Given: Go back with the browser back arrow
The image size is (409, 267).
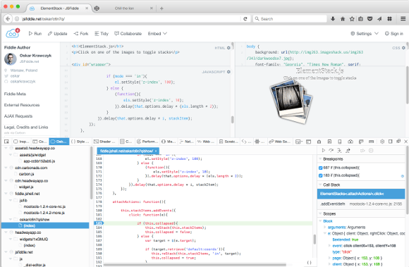Looking at the screenshot, I should 8,19.
